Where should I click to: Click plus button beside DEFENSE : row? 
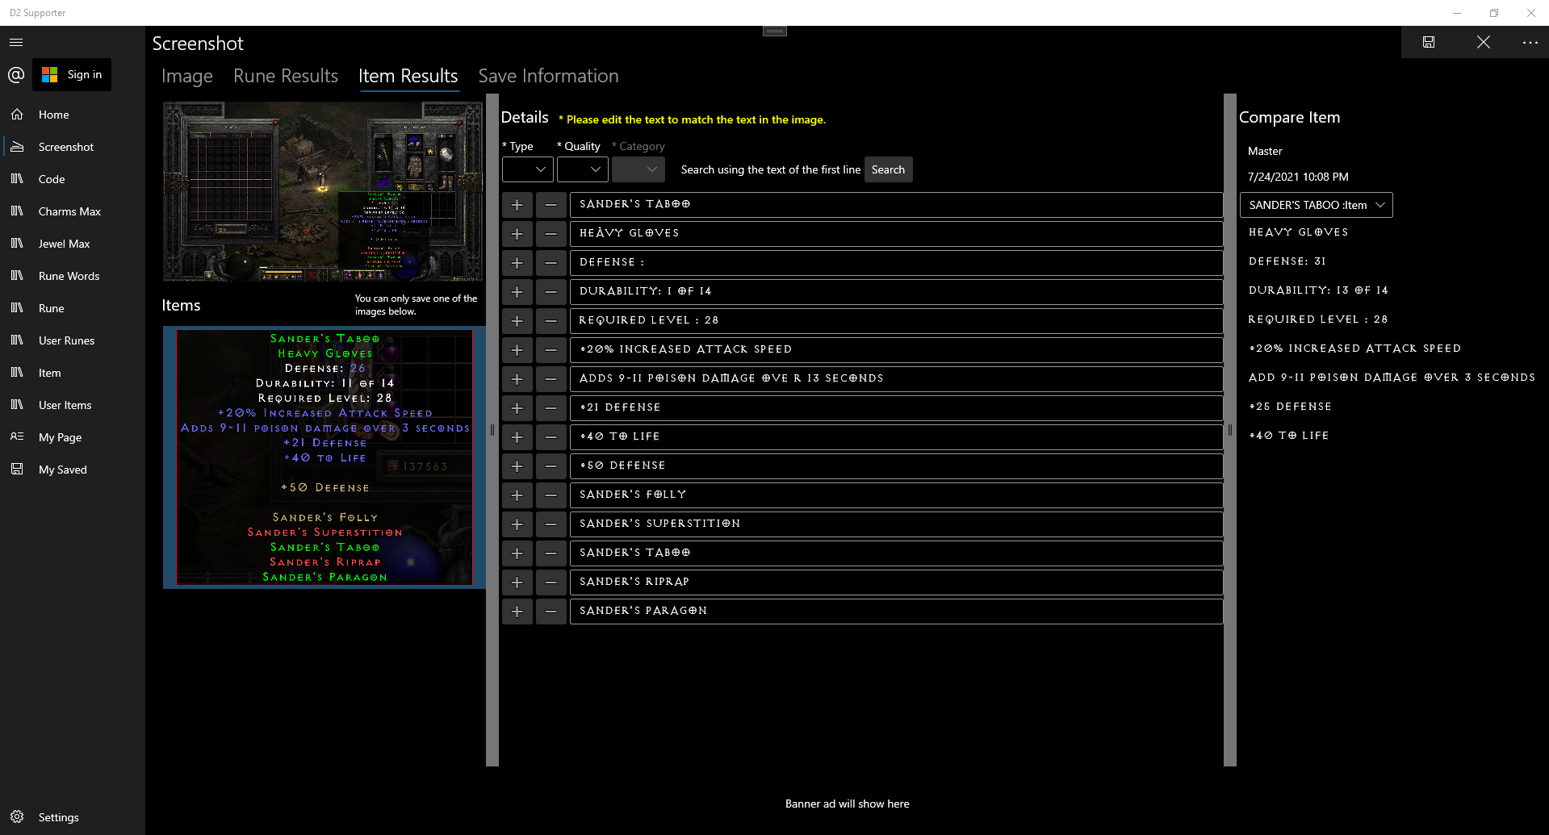[x=517, y=263]
